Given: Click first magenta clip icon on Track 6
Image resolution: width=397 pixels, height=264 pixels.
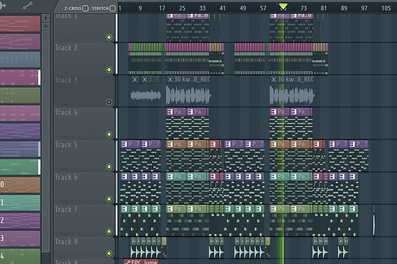Looking at the screenshot, I should (x=213, y=176).
